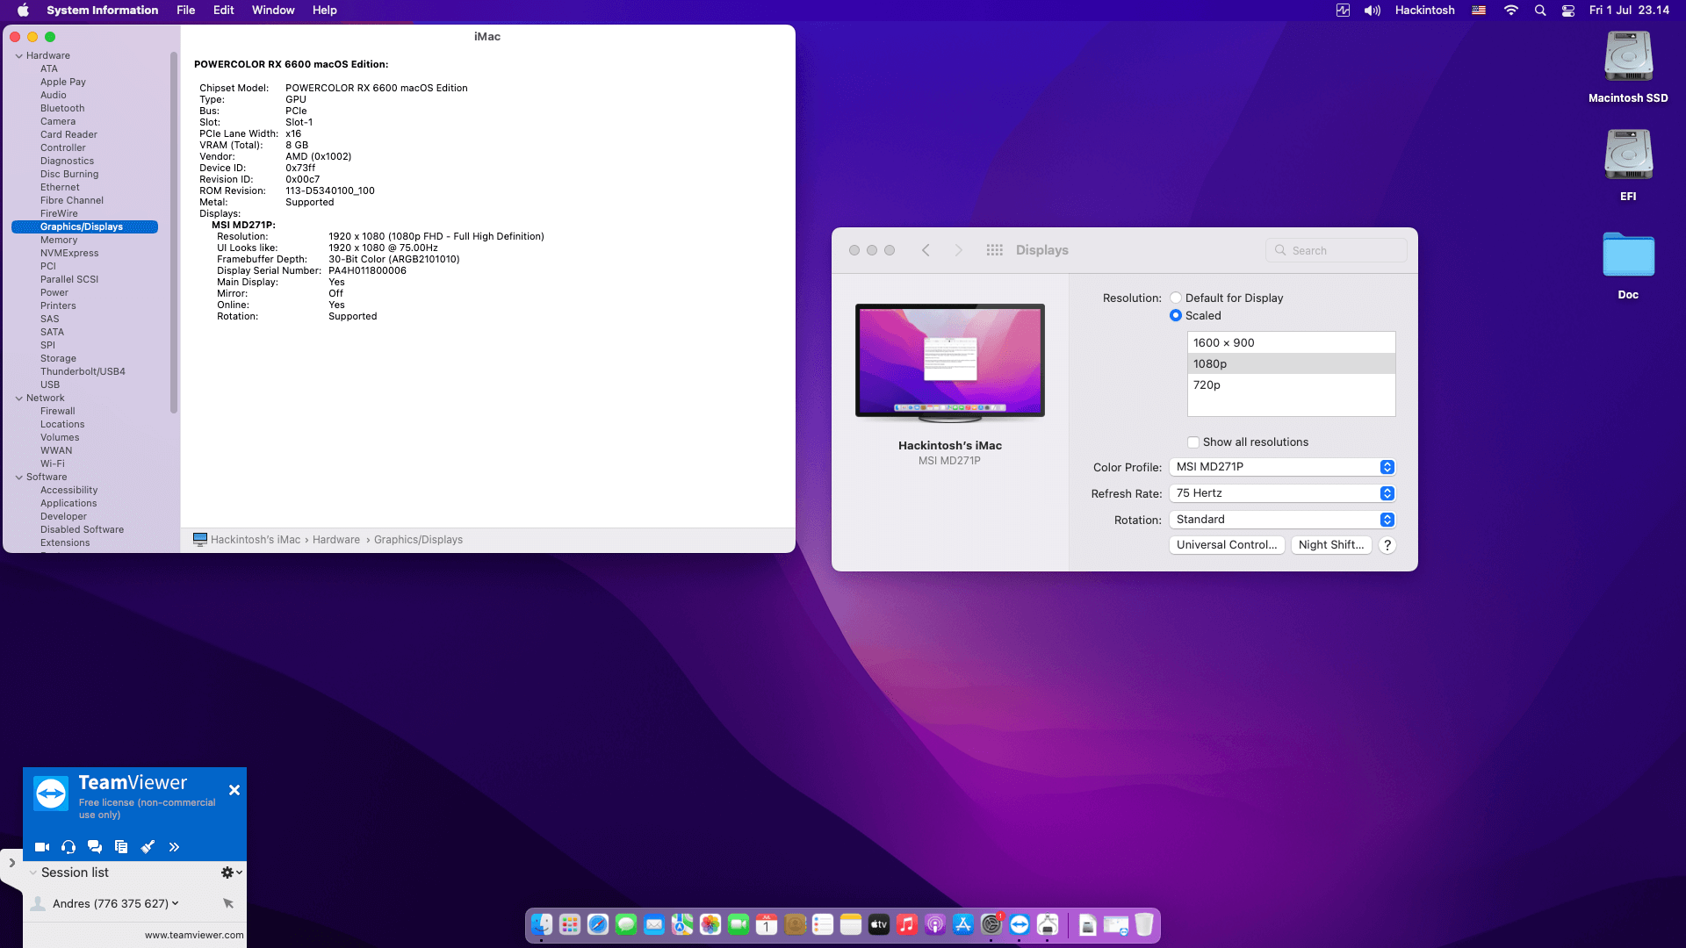Open the Window menu

(273, 11)
